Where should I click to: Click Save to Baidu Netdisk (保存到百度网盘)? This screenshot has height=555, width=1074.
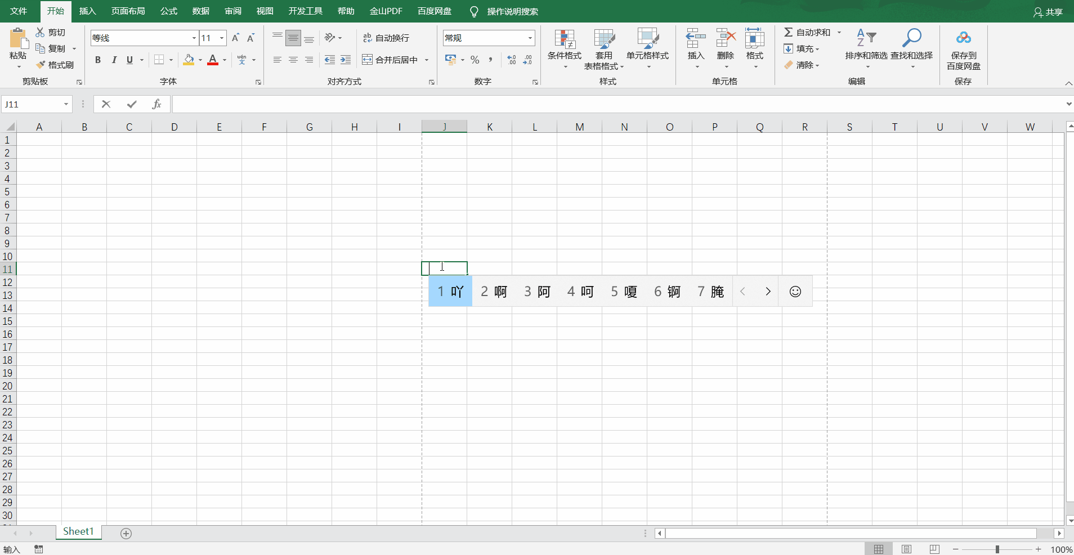[x=964, y=49]
